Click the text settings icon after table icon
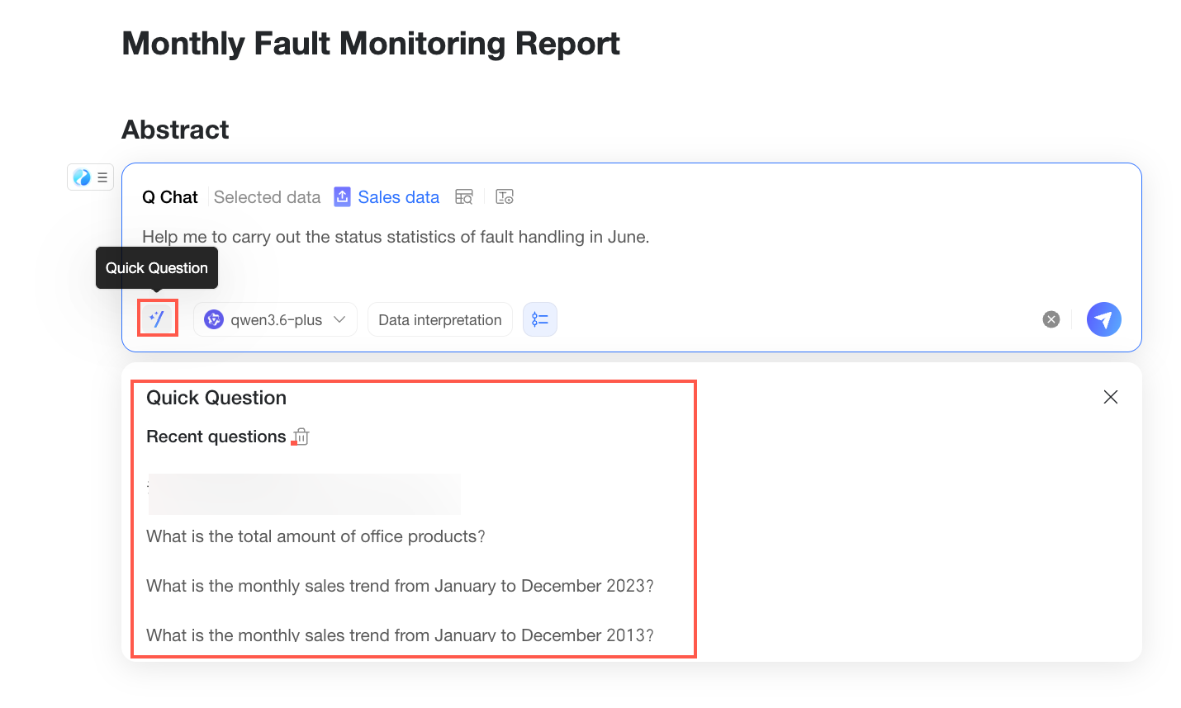The image size is (1181, 708). point(504,197)
